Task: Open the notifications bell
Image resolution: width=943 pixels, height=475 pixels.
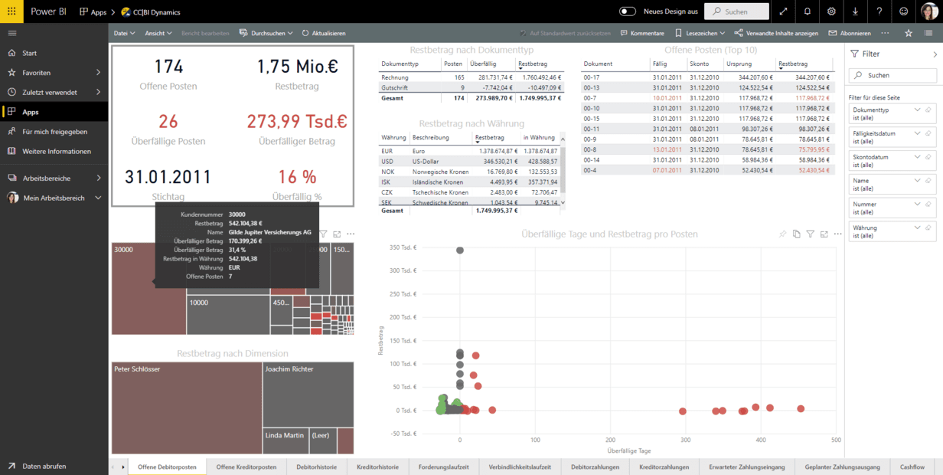Action: 808,11
